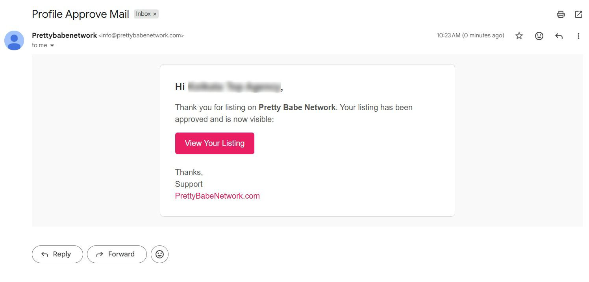Expand recipient details next to "to me"
The image size is (589, 282).
pyautogui.click(x=52, y=46)
